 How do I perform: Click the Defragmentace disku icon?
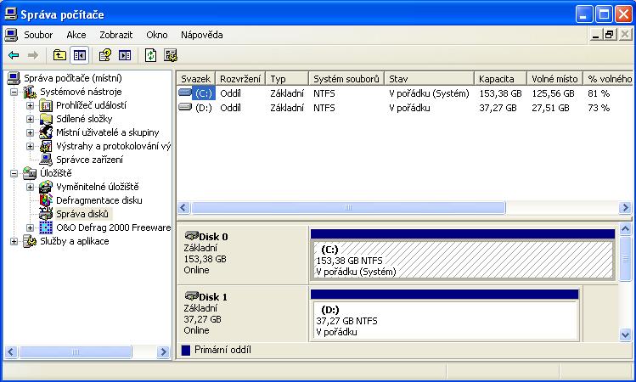coord(46,200)
